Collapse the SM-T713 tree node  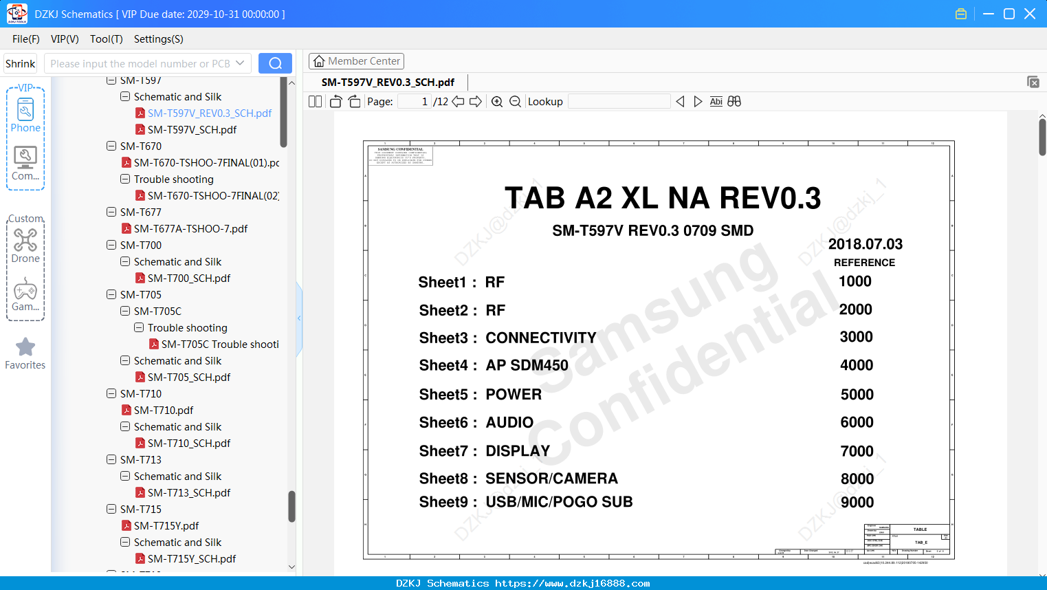[x=111, y=459]
